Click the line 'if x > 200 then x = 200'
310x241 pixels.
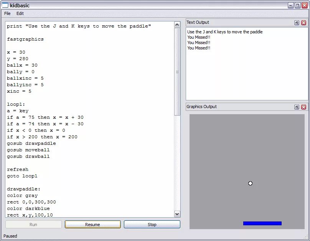[42, 137]
